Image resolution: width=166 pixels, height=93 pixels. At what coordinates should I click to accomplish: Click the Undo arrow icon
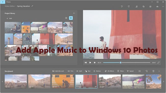122,7
